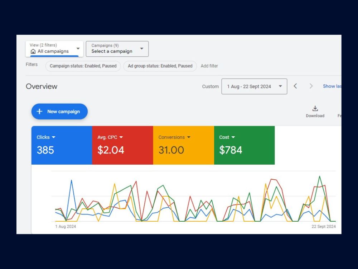Image resolution: width=358 pixels, height=269 pixels.
Task: Open the Clicks metric dropdown arrow
Action: pyautogui.click(x=54, y=137)
